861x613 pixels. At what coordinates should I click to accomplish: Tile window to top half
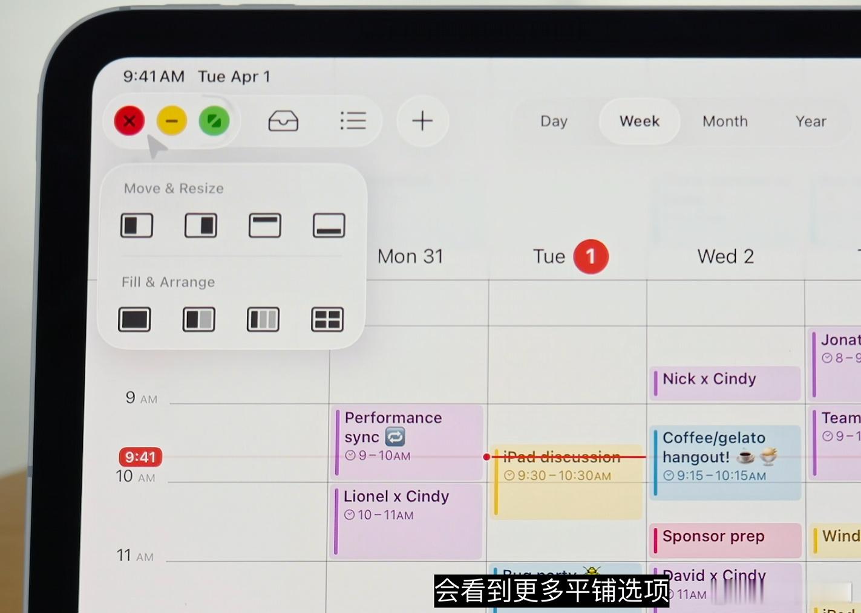point(265,225)
